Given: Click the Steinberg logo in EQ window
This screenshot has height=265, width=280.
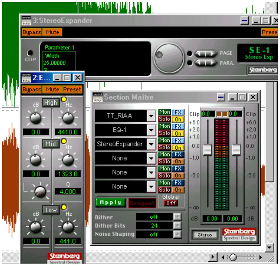Looking at the screenshot, I should (65, 258).
